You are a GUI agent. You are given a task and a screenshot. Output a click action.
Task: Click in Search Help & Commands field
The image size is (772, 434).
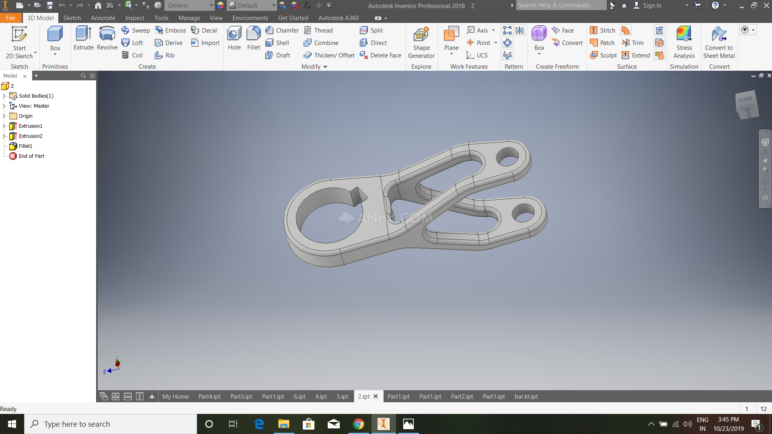pos(561,5)
